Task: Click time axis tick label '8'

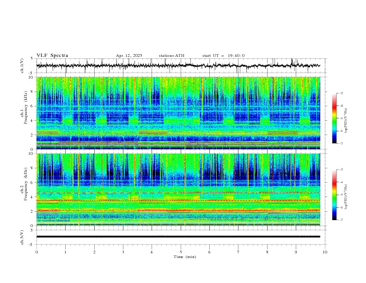Action: 267,252
